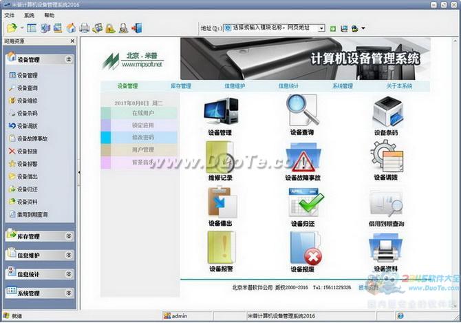
Task: Open the 系统 menu
Action: click(29, 14)
